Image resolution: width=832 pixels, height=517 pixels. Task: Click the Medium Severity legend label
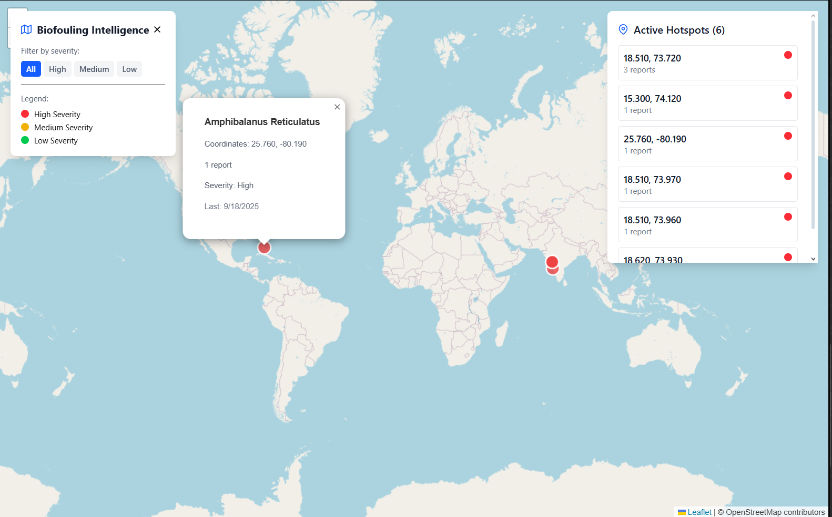click(x=63, y=128)
